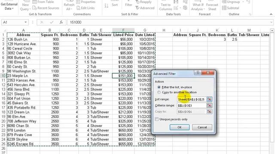Image resolution: width=275 pixels, height=154 pixels.
Task: Click Forecast Sheet
Action: [212, 7]
